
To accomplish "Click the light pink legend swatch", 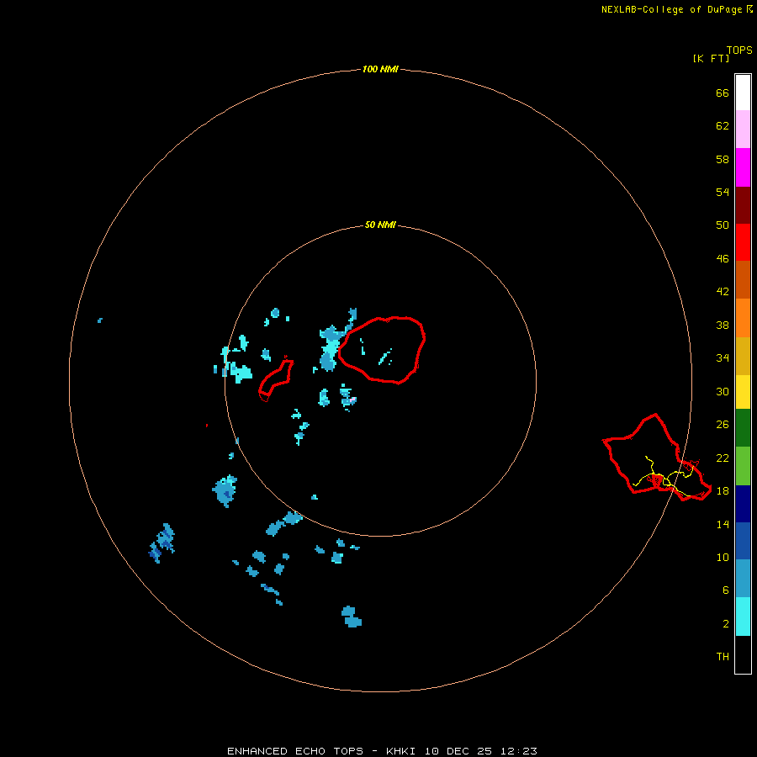I will [x=743, y=129].
